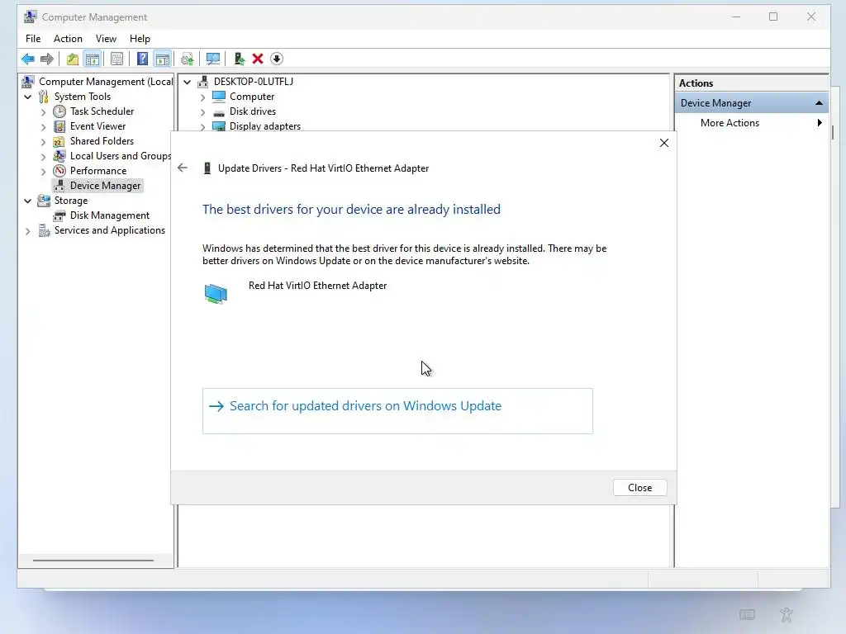The height and width of the screenshot is (634, 846).
Task: Click the black down-arrow Disable device icon
Action: click(277, 59)
